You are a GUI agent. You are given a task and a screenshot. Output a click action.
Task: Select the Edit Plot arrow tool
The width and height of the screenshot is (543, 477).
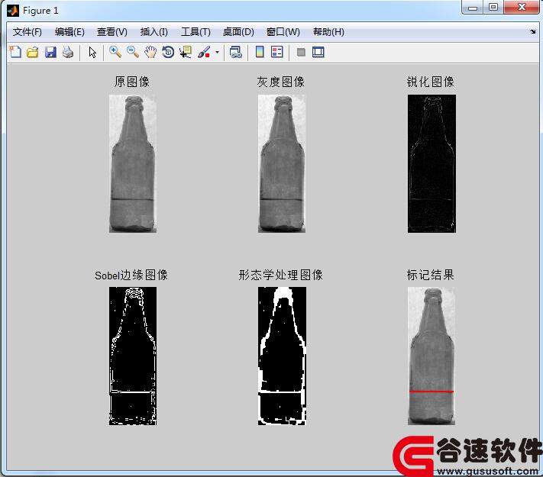tap(92, 52)
